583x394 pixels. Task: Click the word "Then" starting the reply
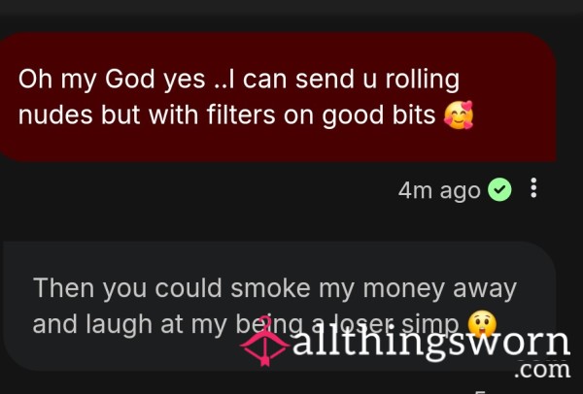pos(63,288)
